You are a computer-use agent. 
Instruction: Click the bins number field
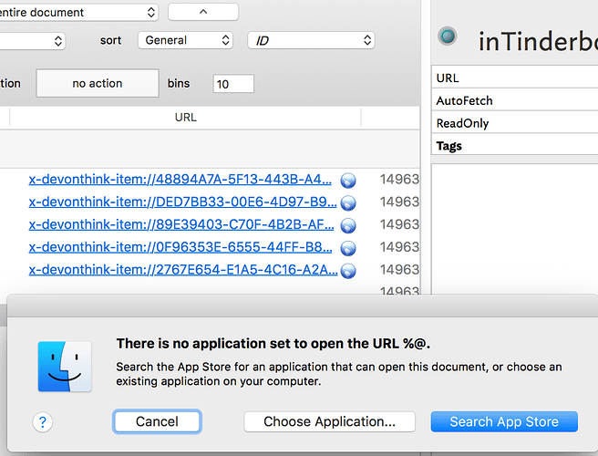(233, 84)
